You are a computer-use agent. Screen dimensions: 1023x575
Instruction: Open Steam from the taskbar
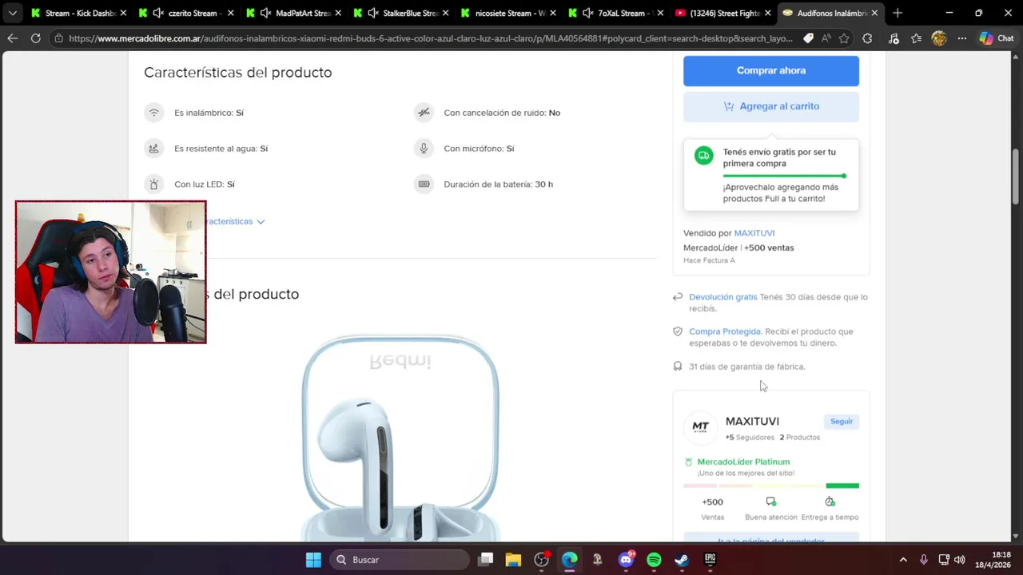pyautogui.click(x=682, y=560)
